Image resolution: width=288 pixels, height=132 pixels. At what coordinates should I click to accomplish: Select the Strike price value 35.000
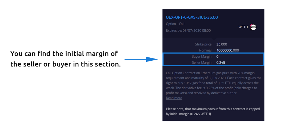point(222,44)
